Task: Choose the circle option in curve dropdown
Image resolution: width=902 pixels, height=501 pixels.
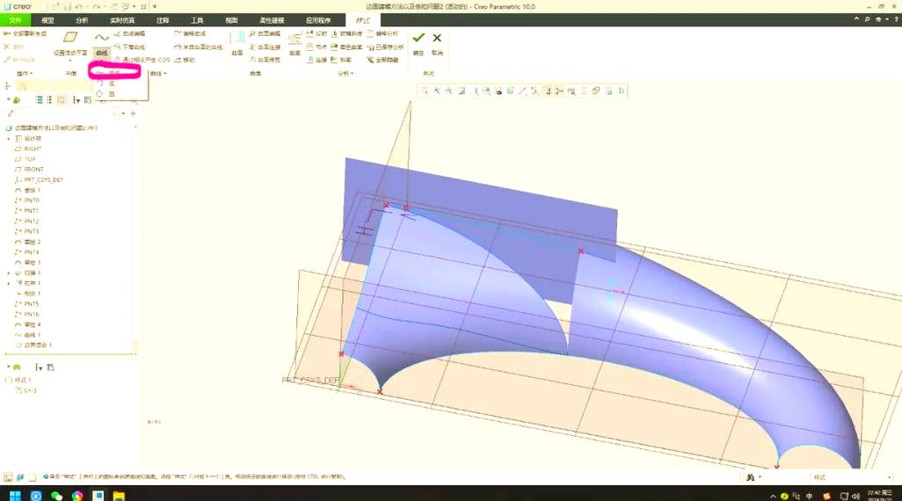Action: (x=106, y=94)
